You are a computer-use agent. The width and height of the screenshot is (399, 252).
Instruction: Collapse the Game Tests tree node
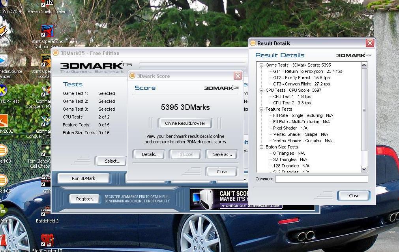[x=261, y=65]
